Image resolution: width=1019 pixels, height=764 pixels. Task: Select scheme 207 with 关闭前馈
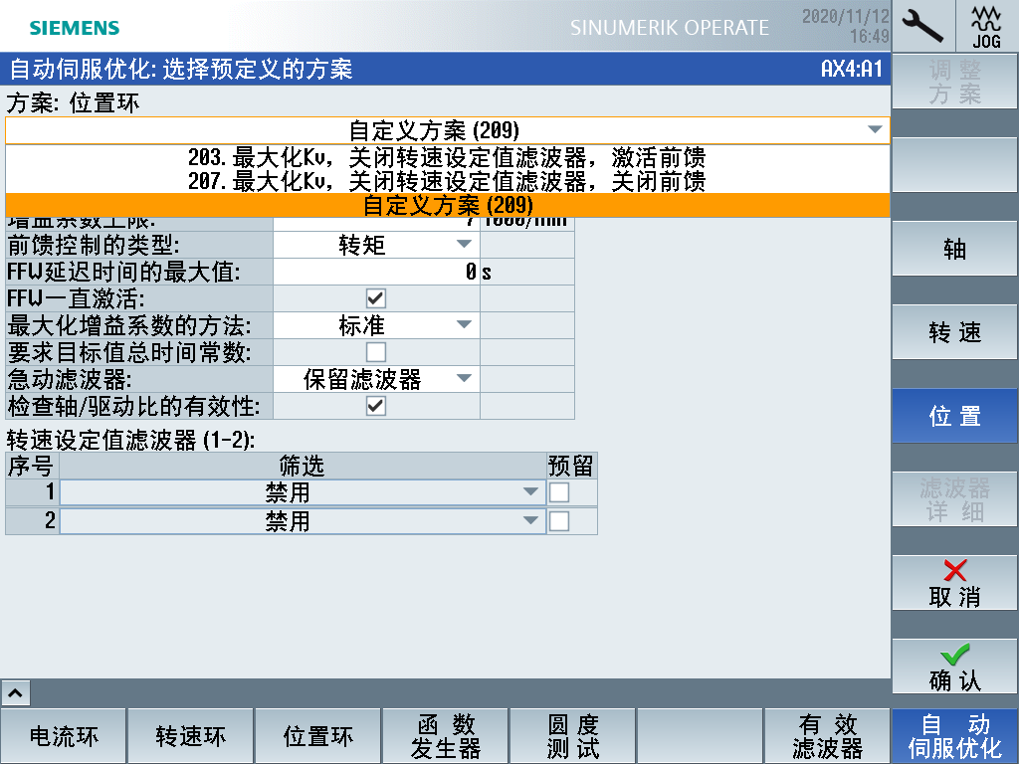coord(447,182)
